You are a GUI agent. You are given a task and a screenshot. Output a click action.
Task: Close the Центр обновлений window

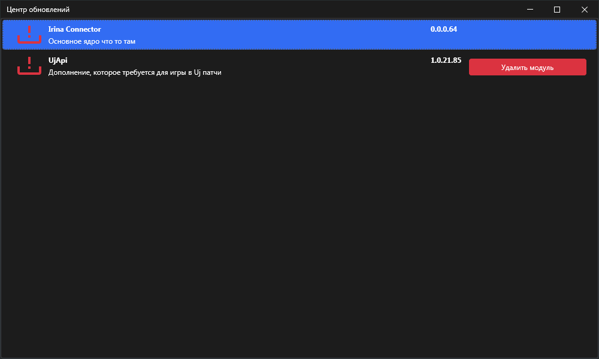(585, 10)
